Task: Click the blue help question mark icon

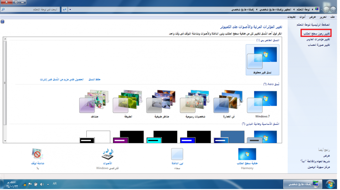Action: pos(2,21)
